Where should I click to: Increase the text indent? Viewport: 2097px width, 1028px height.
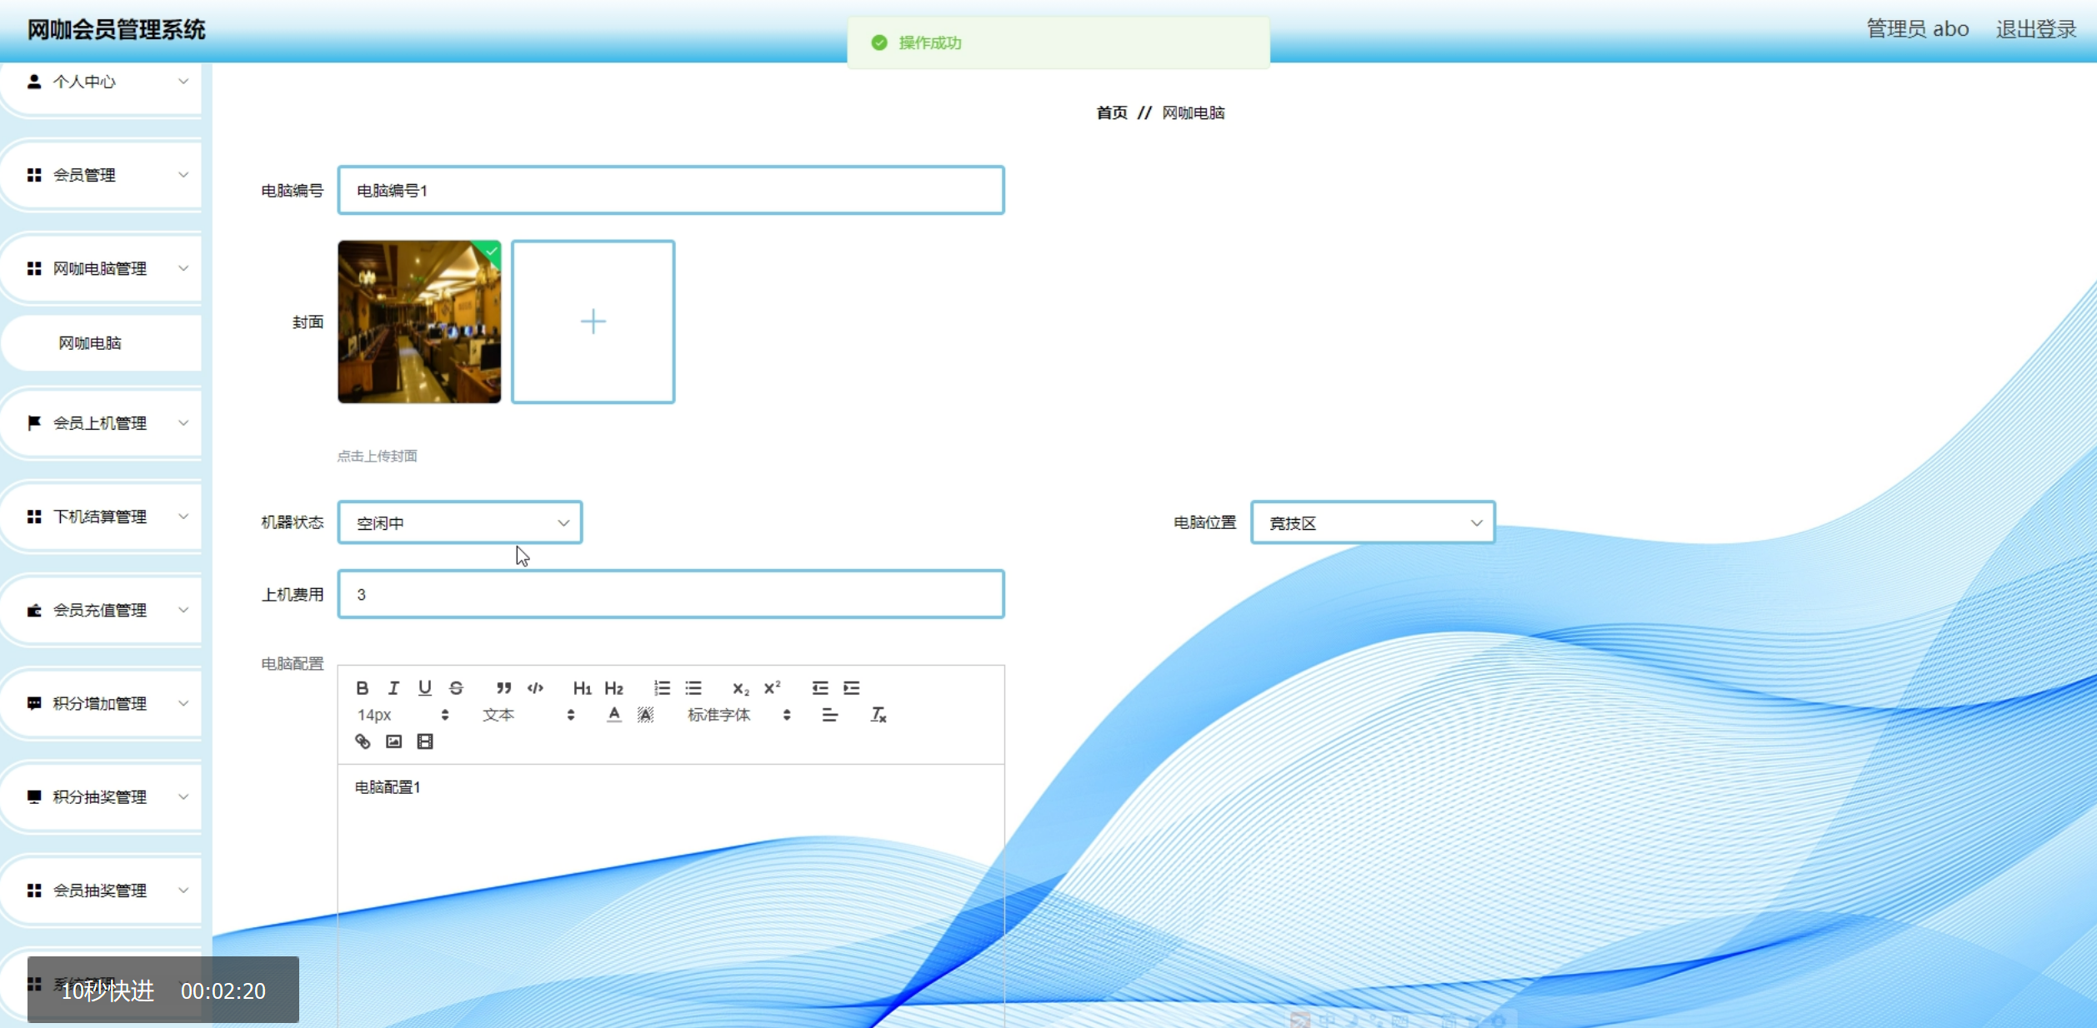pyautogui.click(x=851, y=688)
